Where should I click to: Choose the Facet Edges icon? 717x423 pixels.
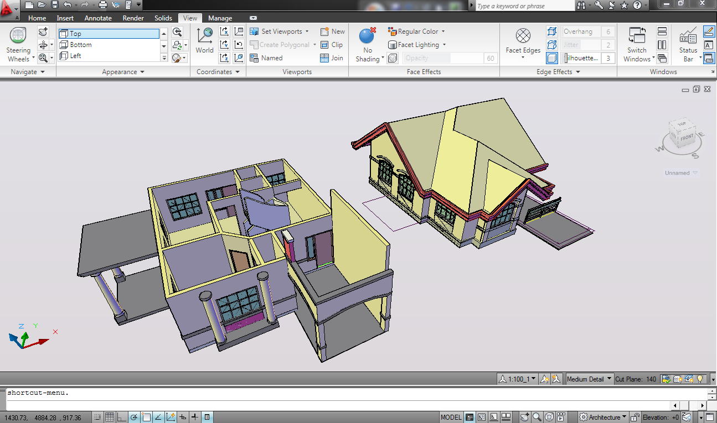pyautogui.click(x=523, y=36)
